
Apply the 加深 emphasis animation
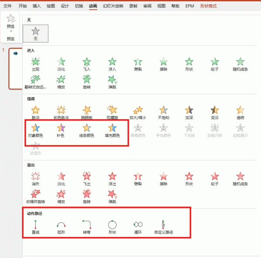189,112
